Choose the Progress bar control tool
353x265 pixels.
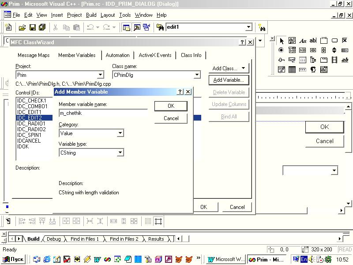coord(345,50)
